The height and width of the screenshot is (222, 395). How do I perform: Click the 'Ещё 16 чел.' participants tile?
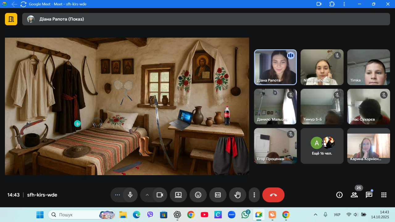click(322, 146)
